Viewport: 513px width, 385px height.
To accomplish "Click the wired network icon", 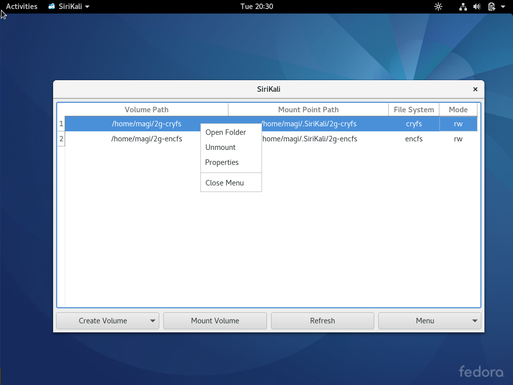I will click(462, 7).
